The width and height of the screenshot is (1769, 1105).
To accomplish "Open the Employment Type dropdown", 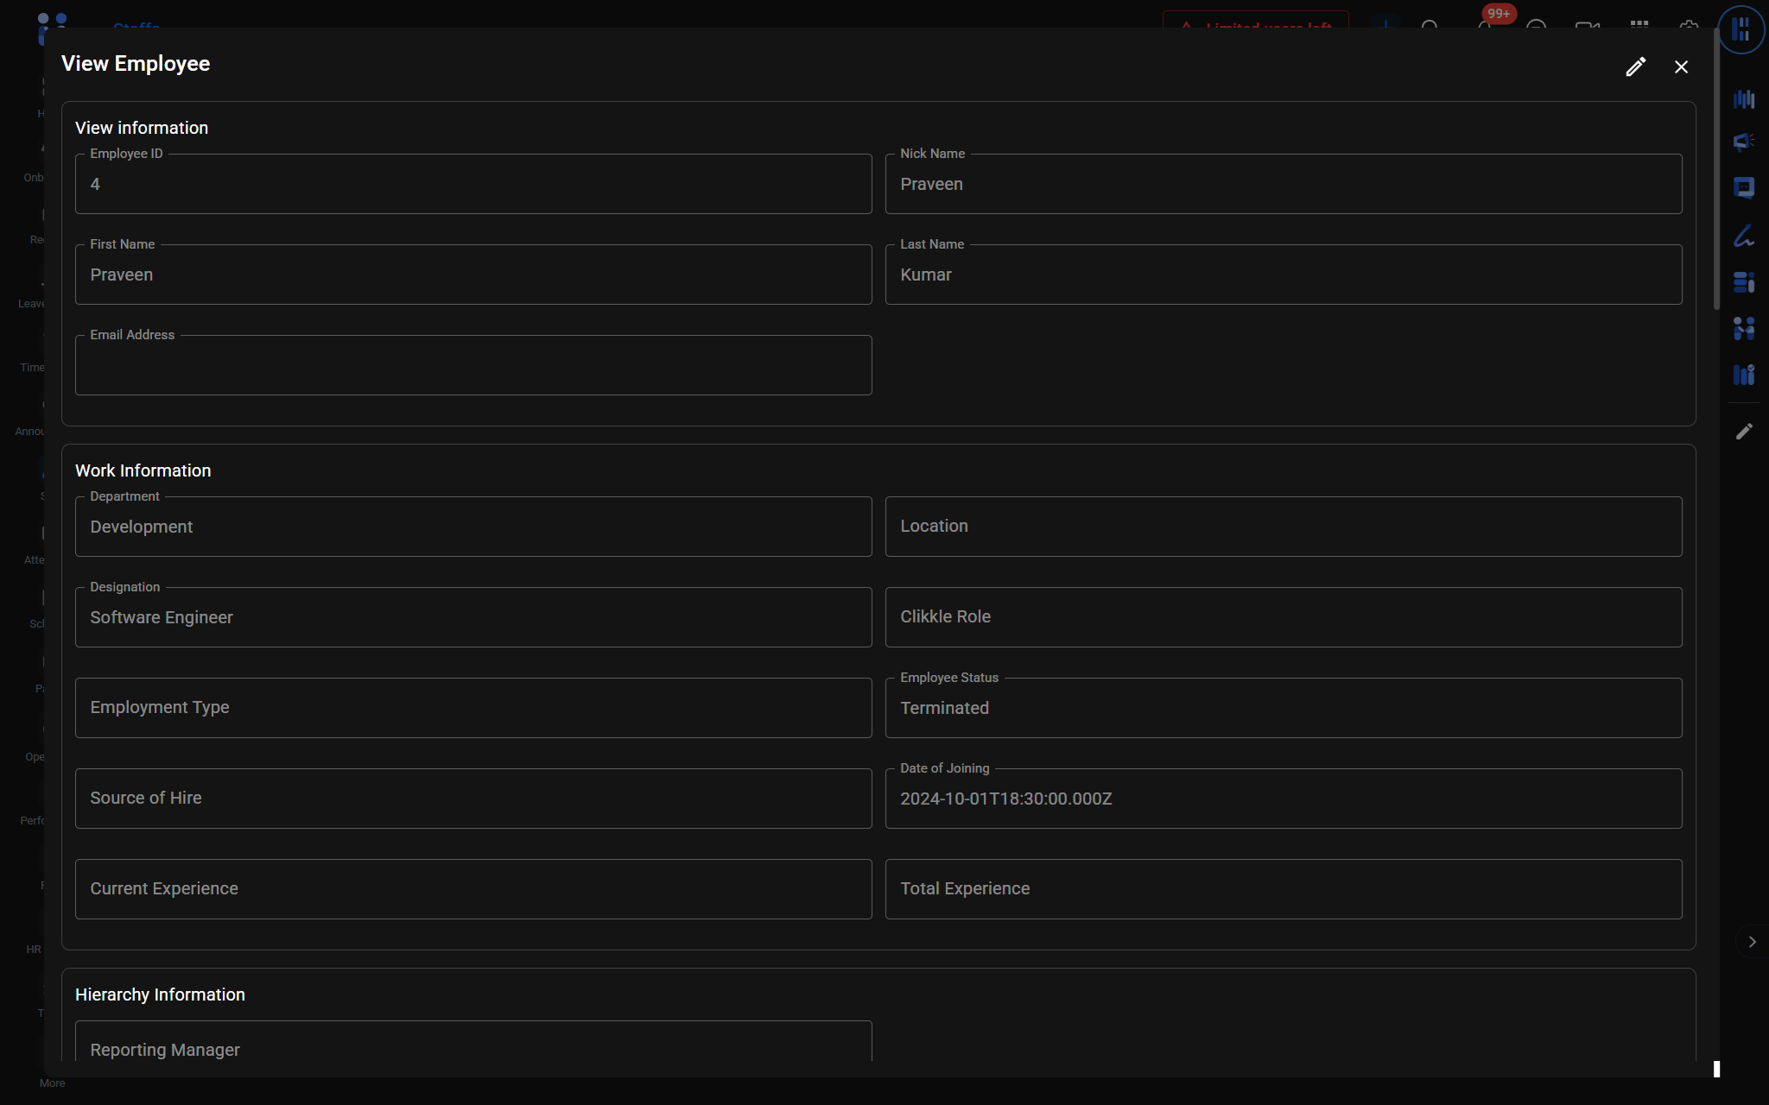I will click(x=472, y=708).
